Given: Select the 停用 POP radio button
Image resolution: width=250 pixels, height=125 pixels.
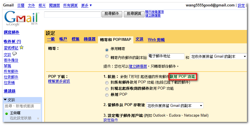Looking at the screenshot, I should click(x=107, y=95).
